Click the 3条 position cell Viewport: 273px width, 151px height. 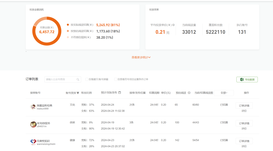[x=131, y=122]
